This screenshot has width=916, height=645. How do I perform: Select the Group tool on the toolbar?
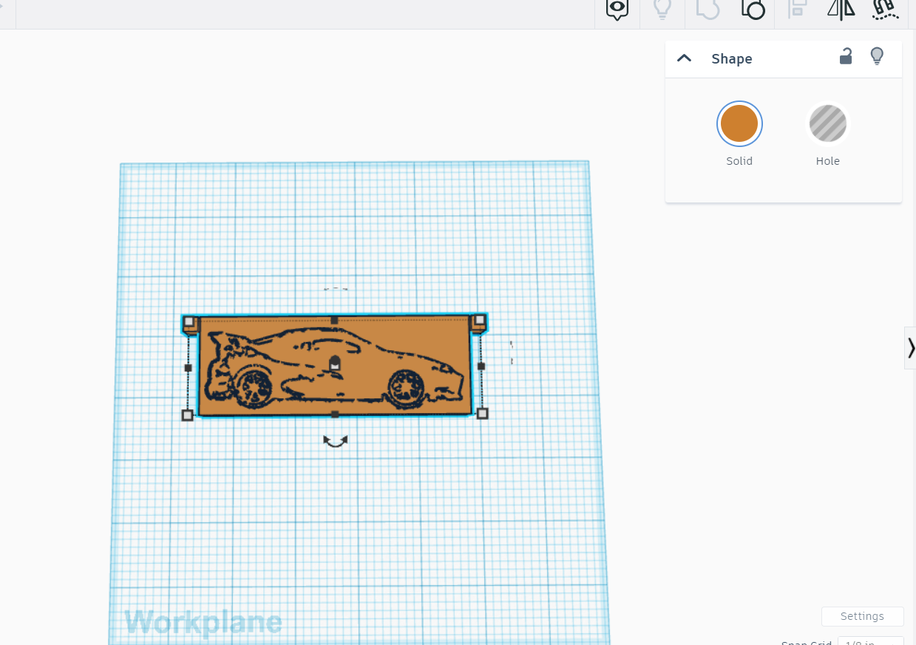[708, 9]
